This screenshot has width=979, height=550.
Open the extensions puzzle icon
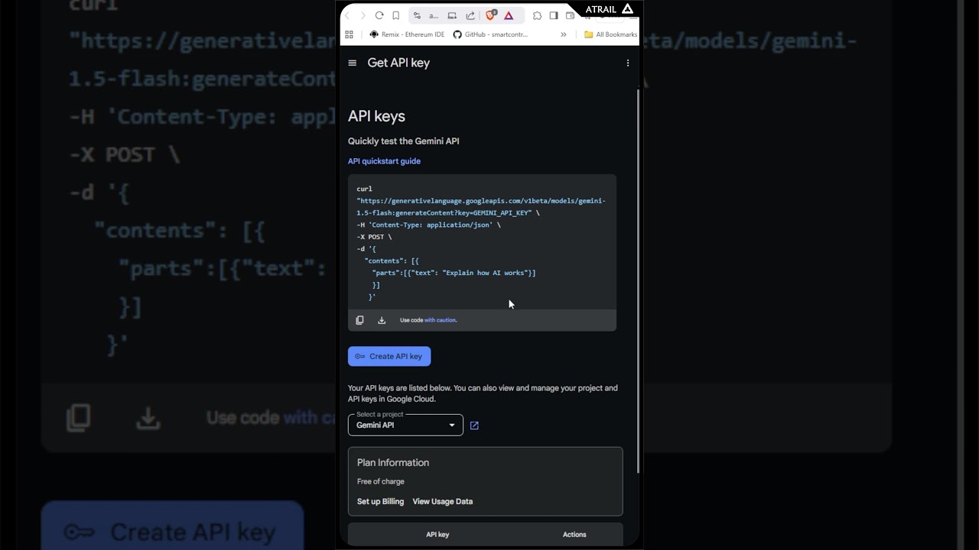537,15
